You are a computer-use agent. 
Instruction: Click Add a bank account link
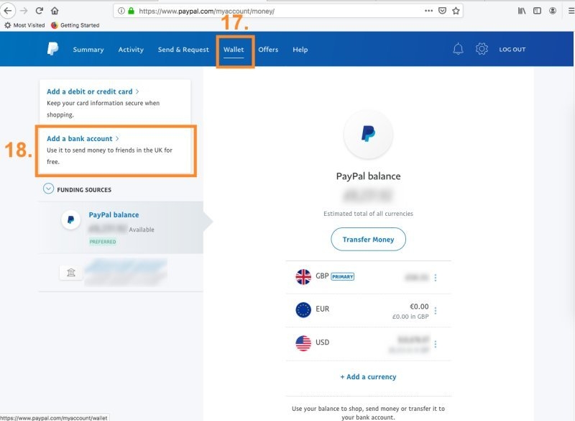click(x=83, y=139)
